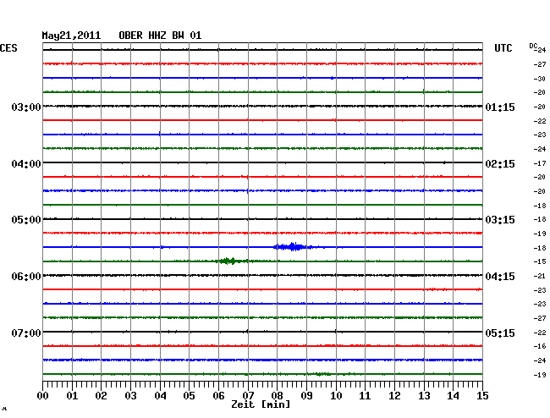Click the 03:15 UTC time label

(500, 220)
